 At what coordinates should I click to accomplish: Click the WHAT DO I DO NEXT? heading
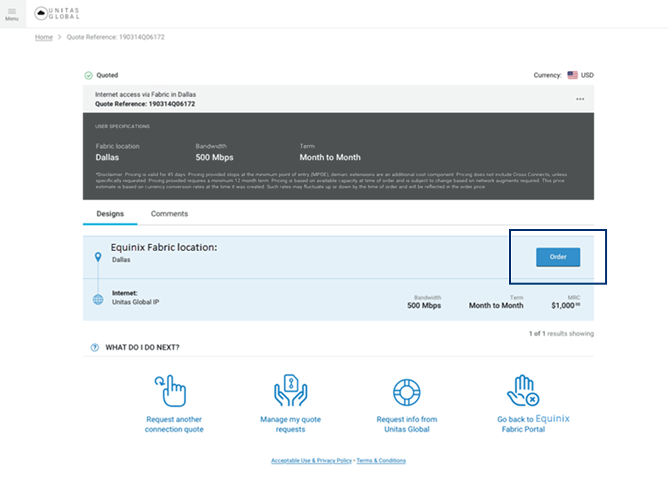tap(142, 347)
